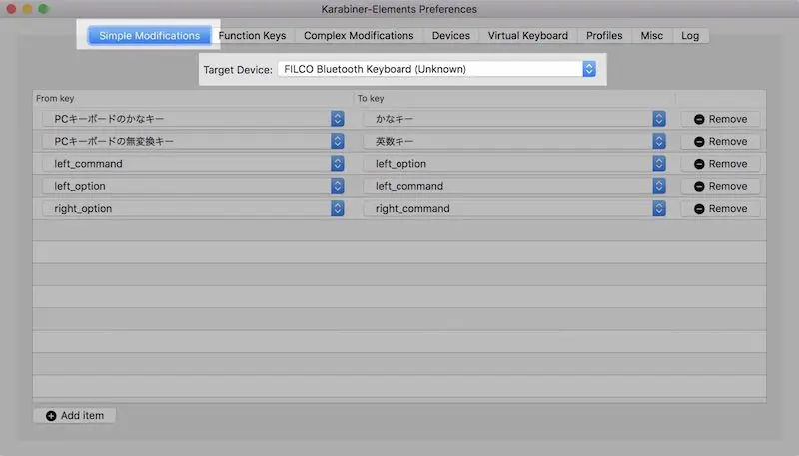The image size is (799, 456).
Task: Open the Profiles tab
Action: (x=604, y=36)
